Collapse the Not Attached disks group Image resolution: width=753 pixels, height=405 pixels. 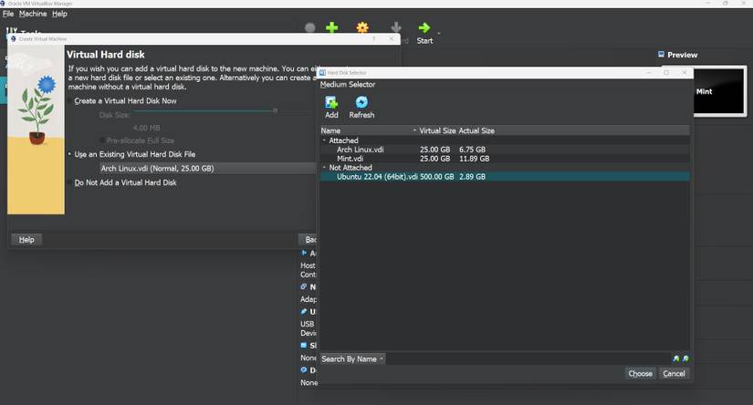pos(324,168)
